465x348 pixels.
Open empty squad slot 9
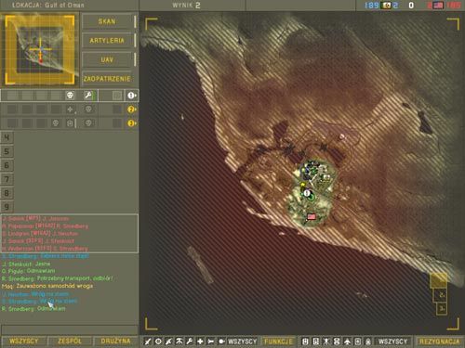(x=7, y=207)
